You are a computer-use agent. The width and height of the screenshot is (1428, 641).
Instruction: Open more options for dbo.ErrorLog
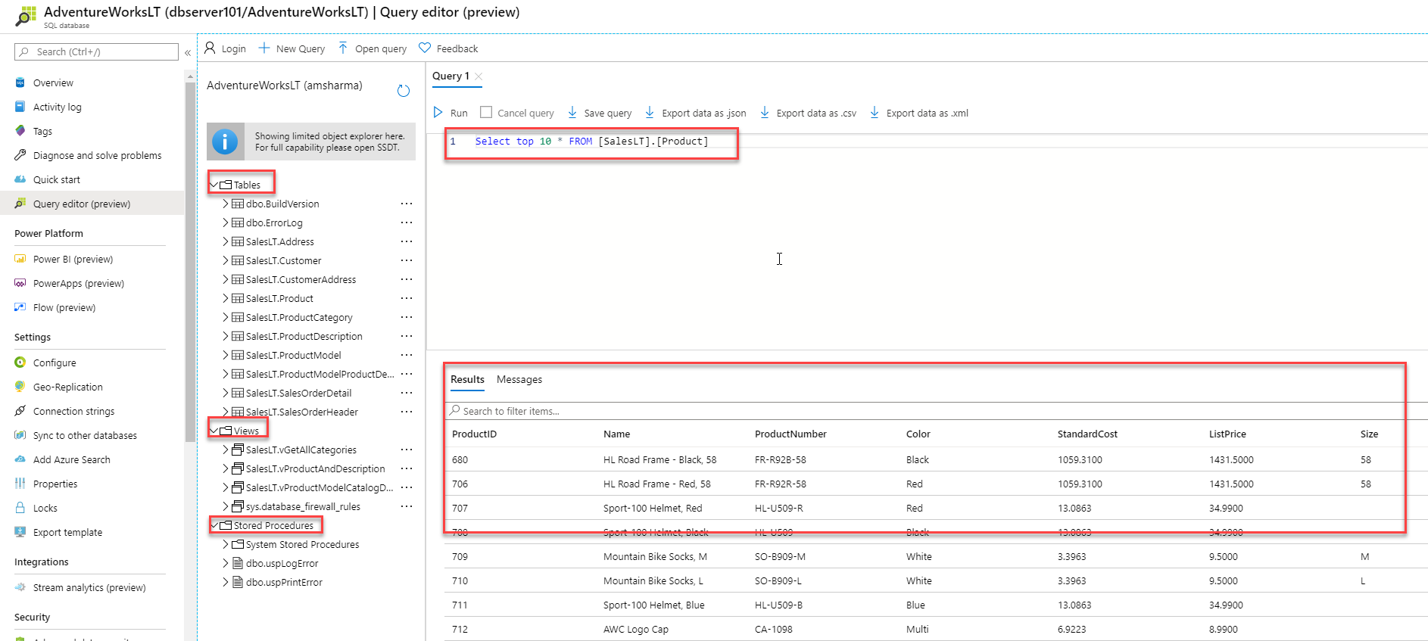pos(407,222)
